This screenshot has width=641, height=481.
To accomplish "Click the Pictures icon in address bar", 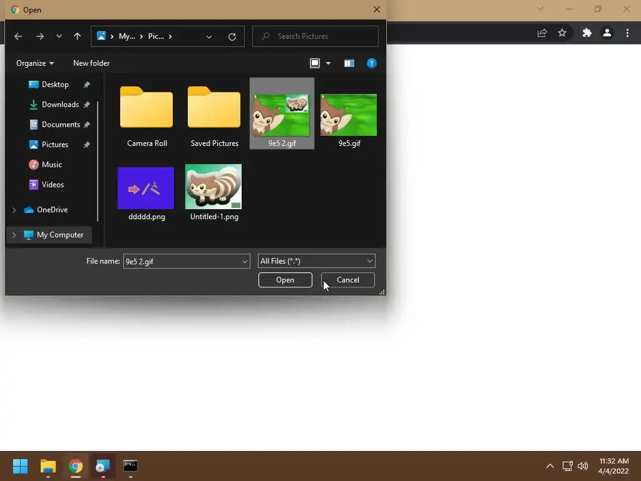I will pos(101,36).
